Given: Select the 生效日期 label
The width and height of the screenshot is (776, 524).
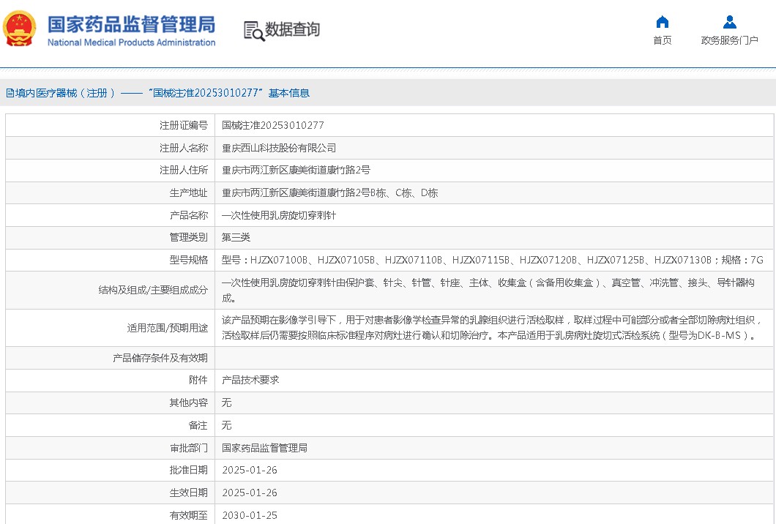Looking at the screenshot, I should (189, 493).
